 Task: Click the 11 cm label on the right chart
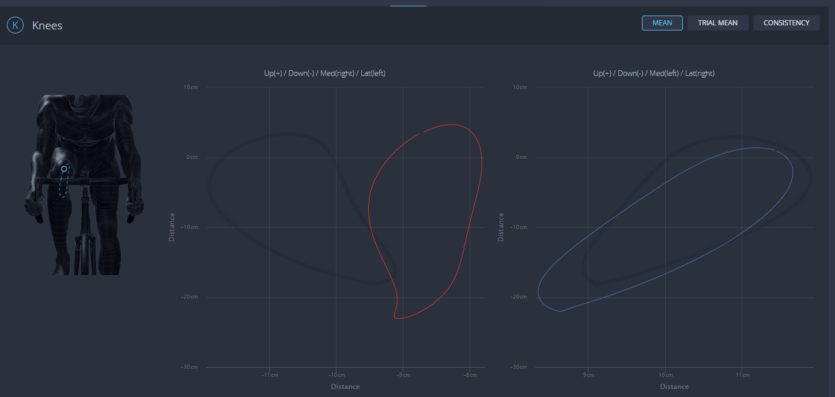[x=742, y=375]
